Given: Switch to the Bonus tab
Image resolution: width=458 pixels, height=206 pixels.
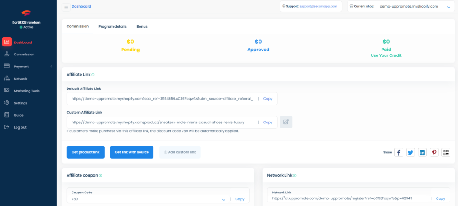Looking at the screenshot, I should tap(142, 26).
